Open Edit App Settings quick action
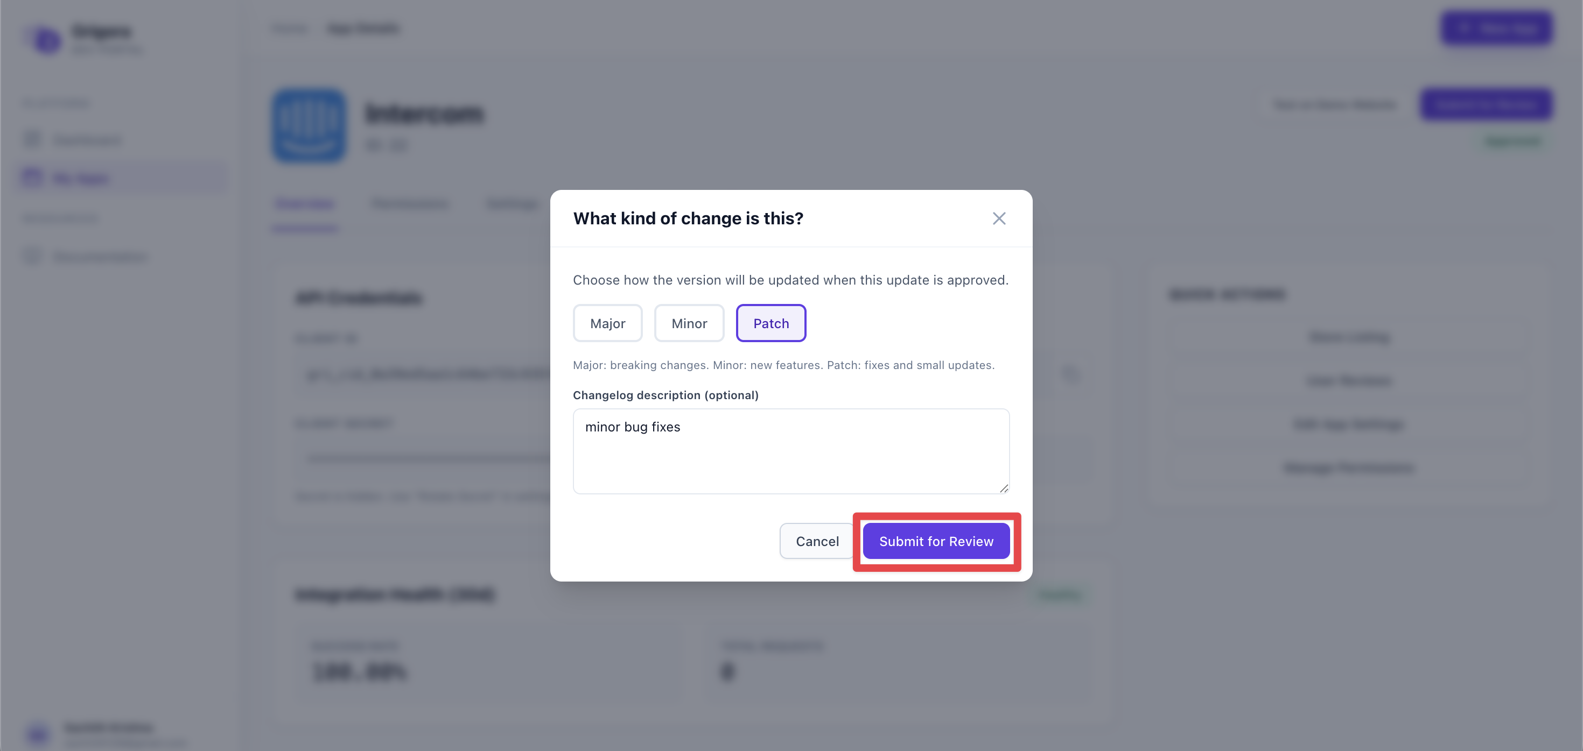The height and width of the screenshot is (751, 1583). pos(1348,424)
